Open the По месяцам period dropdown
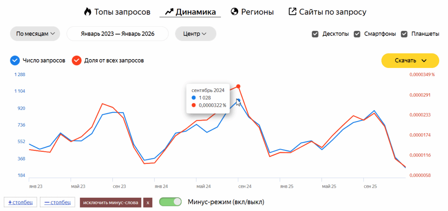 35,34
